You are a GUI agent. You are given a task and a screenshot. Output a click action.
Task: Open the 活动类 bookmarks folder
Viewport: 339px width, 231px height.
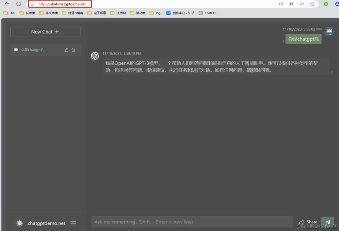click(138, 13)
